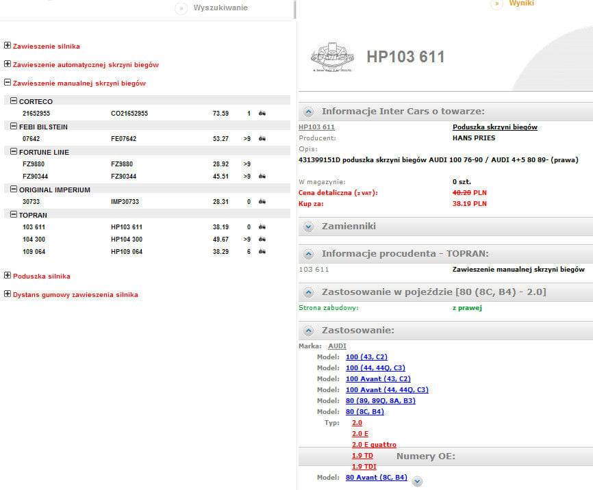
Task: Select the FZ90344 part number row
Action: (147, 176)
